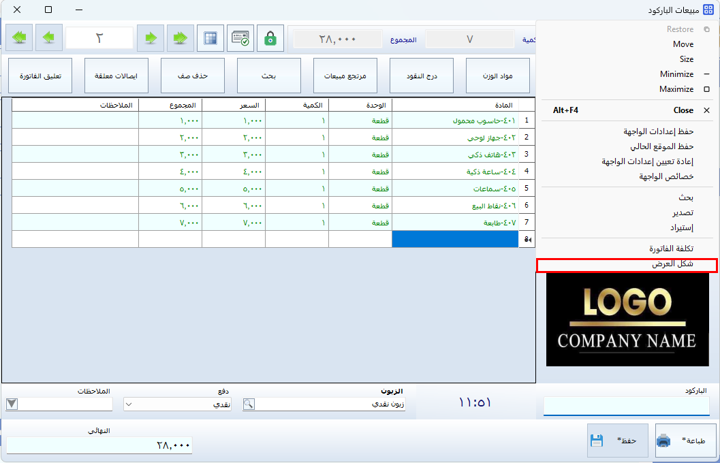Click the زبون نقدي customer field
Image resolution: width=720 pixels, height=463 pixels.
[x=330, y=404]
